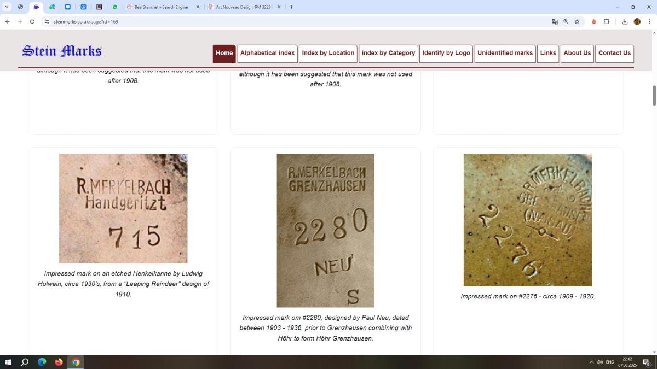Open the volume control in tray
This screenshot has width=657, height=369.
(600, 362)
